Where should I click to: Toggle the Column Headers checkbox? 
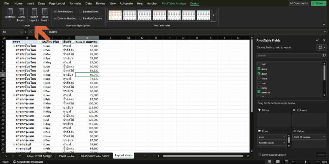(55, 18)
